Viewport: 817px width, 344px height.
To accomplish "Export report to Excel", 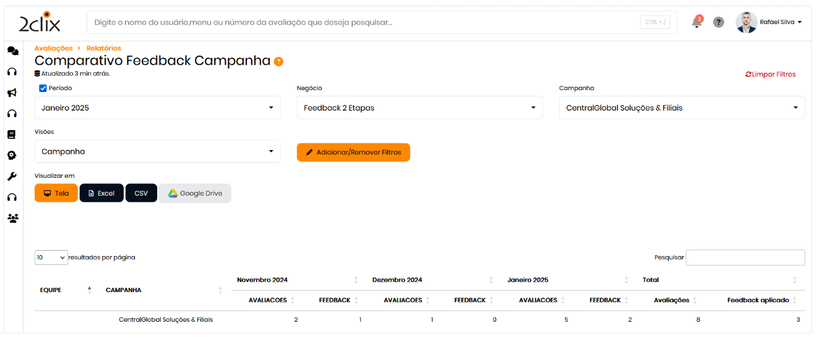I will [101, 193].
